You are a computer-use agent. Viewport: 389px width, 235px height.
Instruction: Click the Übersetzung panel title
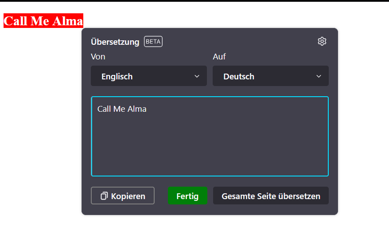(x=115, y=42)
